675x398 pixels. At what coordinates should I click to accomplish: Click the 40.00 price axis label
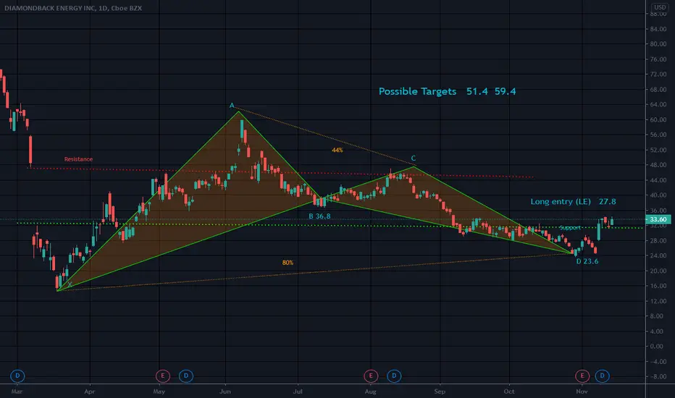click(658, 195)
